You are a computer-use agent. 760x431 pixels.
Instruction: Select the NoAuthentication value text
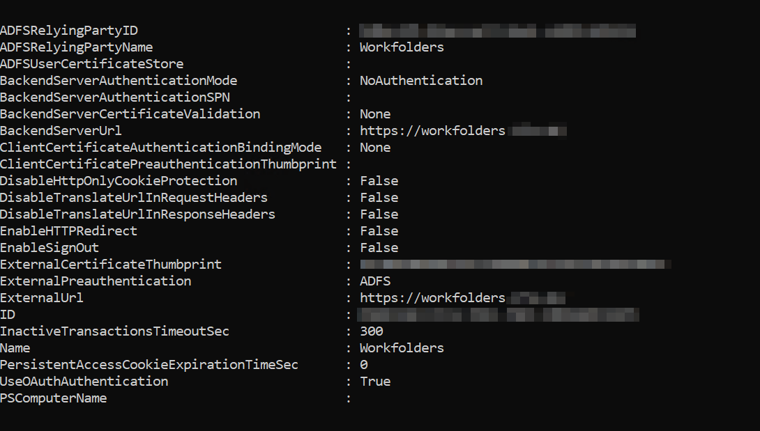pos(421,80)
